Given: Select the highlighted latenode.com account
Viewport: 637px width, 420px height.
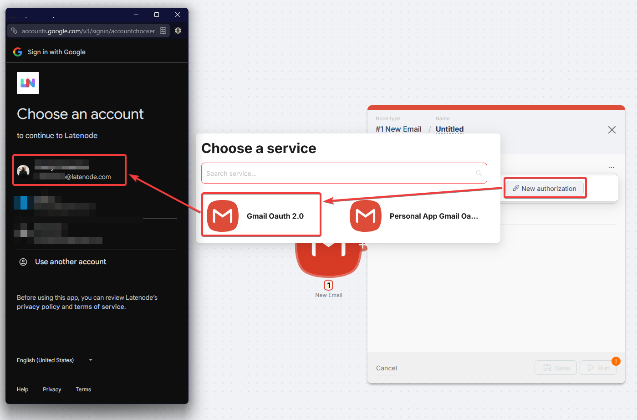Looking at the screenshot, I should click(x=69, y=169).
